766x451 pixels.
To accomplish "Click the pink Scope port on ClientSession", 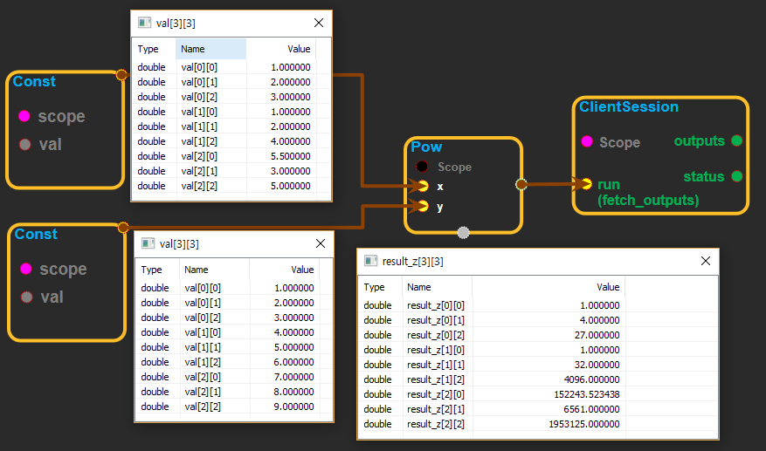I will [x=586, y=141].
